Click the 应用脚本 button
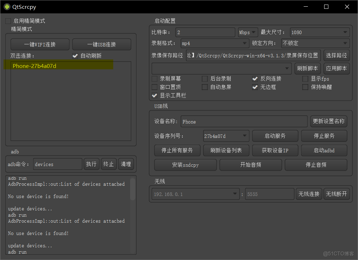Image resolution: width=358 pixels, height=260 pixels. point(336,69)
